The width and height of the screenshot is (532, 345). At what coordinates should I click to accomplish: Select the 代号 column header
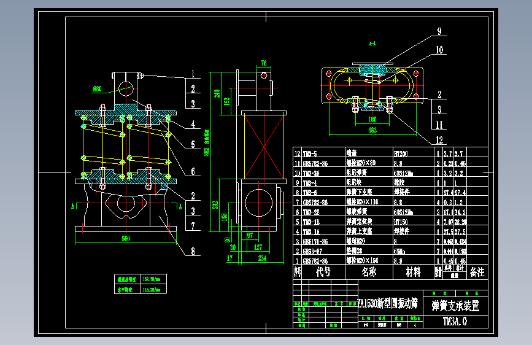point(323,272)
